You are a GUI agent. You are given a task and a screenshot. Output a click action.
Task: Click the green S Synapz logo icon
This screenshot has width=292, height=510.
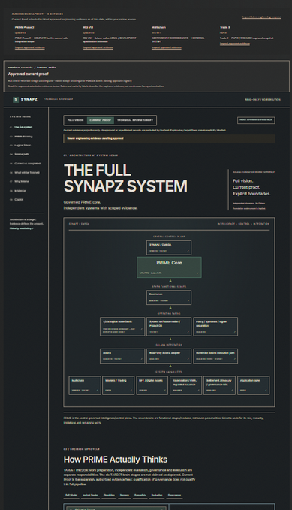coord(16,100)
